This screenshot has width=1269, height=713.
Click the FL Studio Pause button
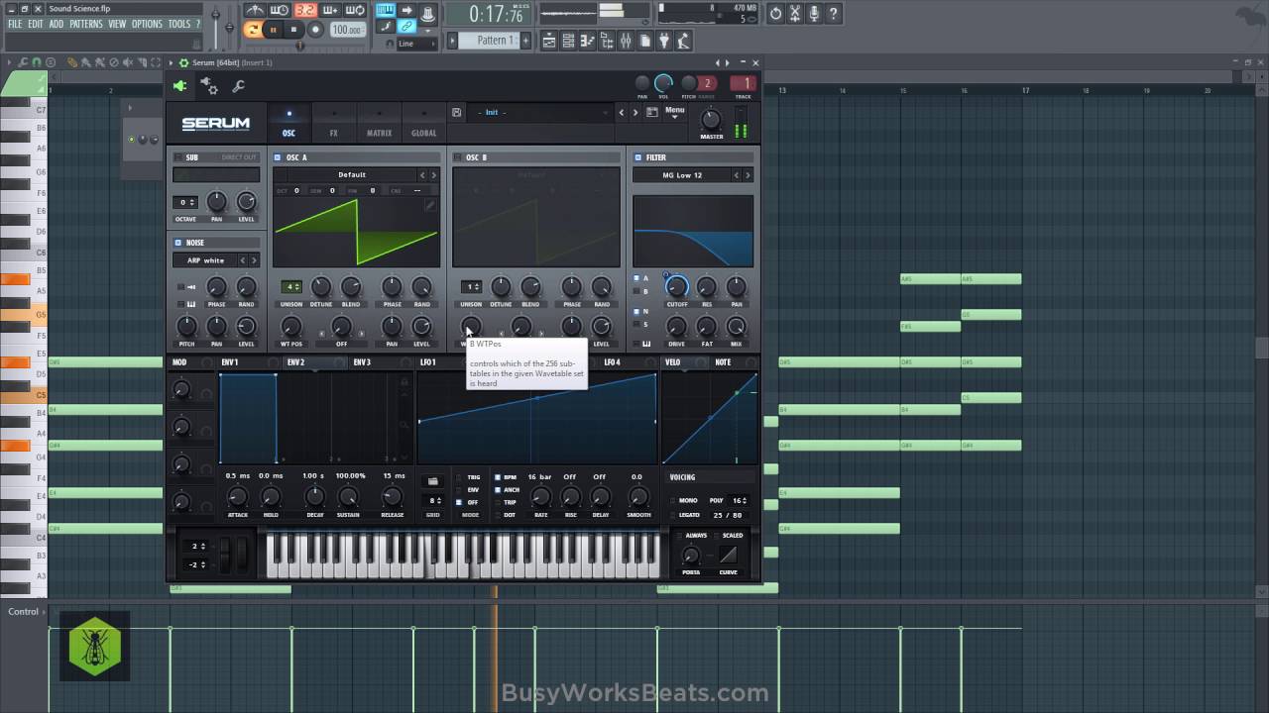pyautogui.click(x=273, y=30)
